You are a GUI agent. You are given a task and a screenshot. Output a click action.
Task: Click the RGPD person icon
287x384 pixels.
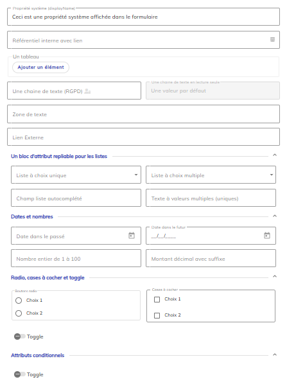point(87,91)
